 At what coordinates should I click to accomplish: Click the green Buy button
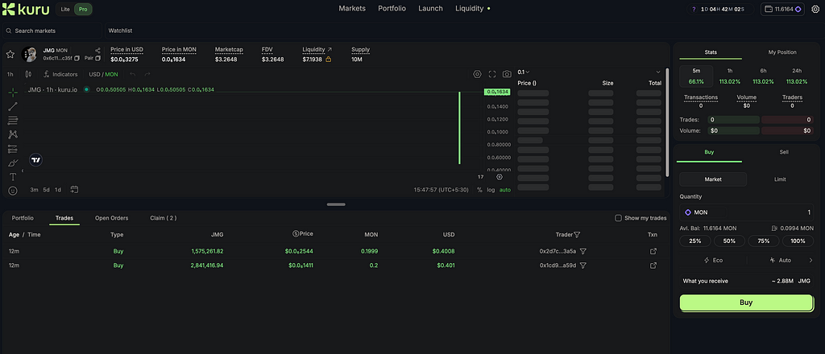[x=746, y=303]
